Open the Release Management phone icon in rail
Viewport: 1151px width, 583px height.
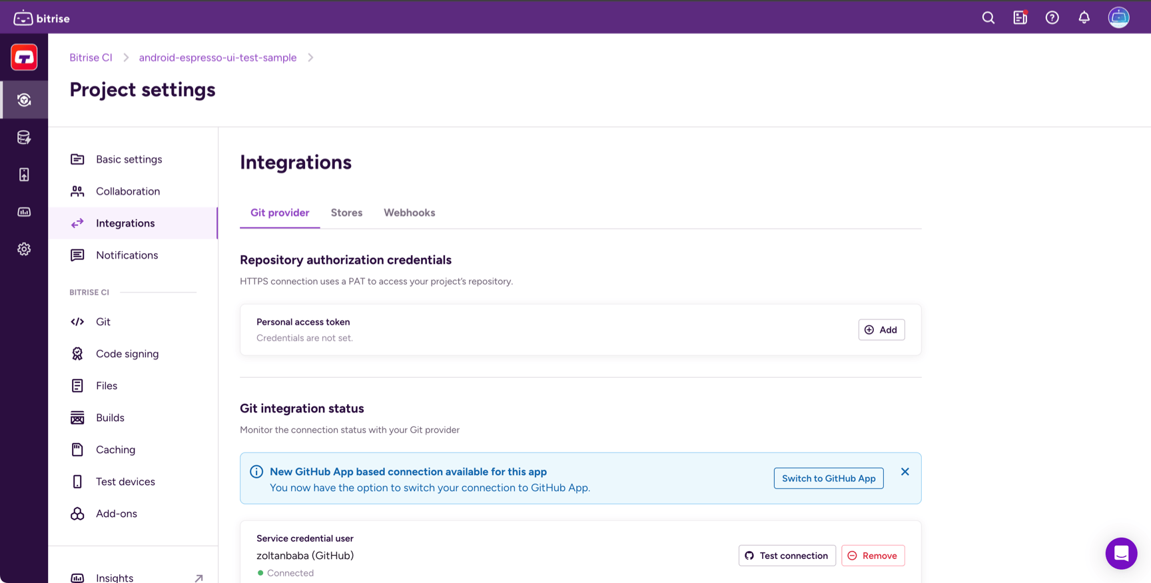tap(24, 175)
